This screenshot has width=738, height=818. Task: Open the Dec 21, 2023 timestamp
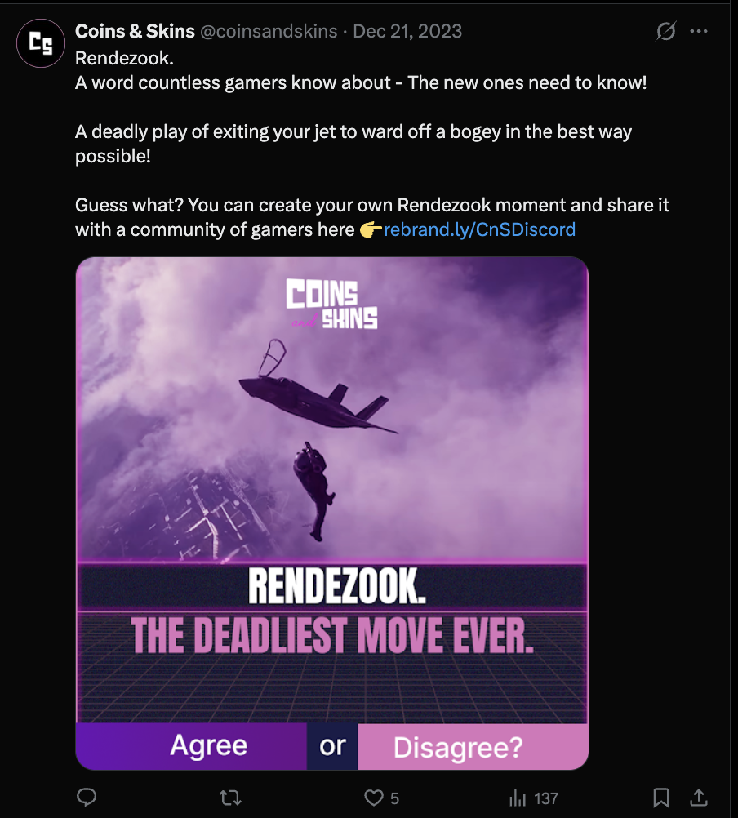click(x=407, y=31)
